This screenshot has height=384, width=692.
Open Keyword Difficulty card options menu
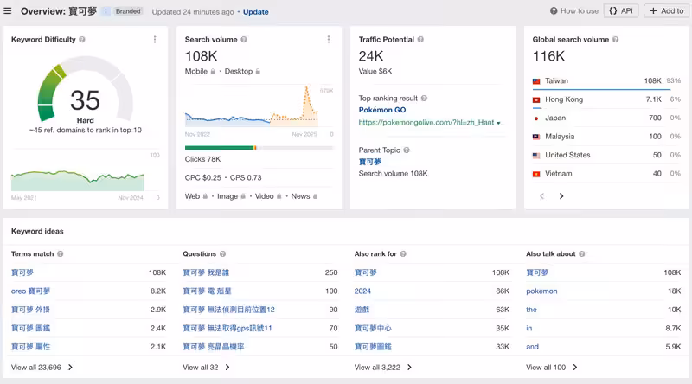(x=155, y=39)
